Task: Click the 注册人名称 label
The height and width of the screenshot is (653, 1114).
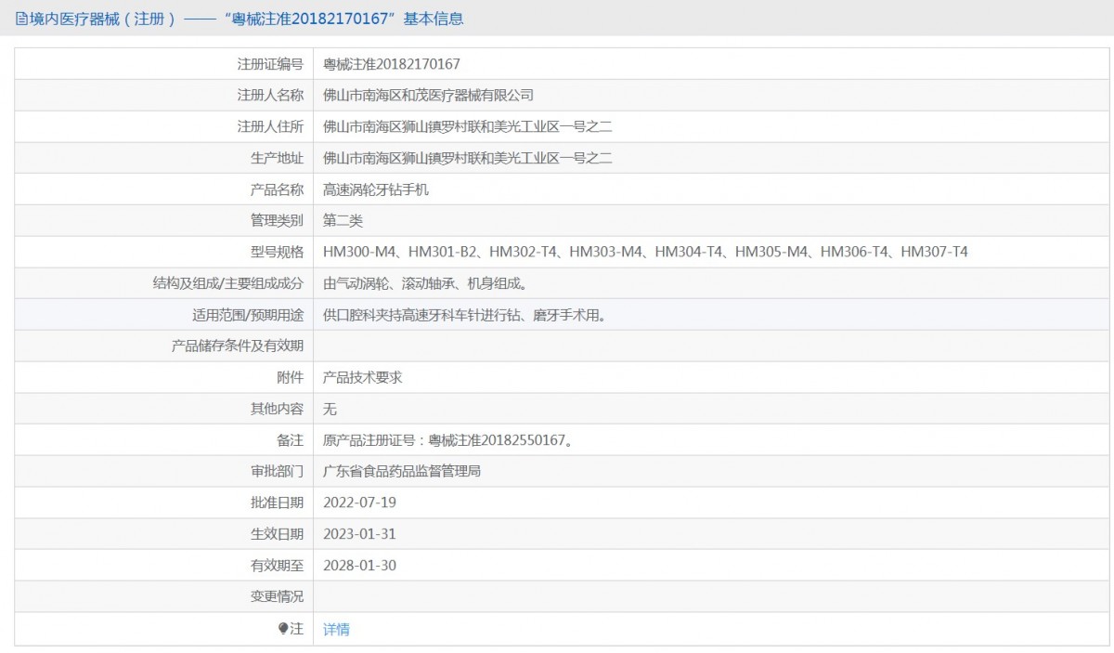Action: pyautogui.click(x=270, y=95)
